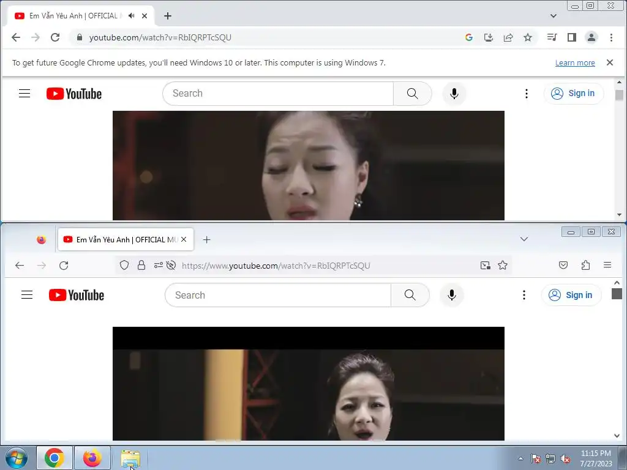
Task: Click the Google G icon in Chrome address bar
Action: click(469, 37)
